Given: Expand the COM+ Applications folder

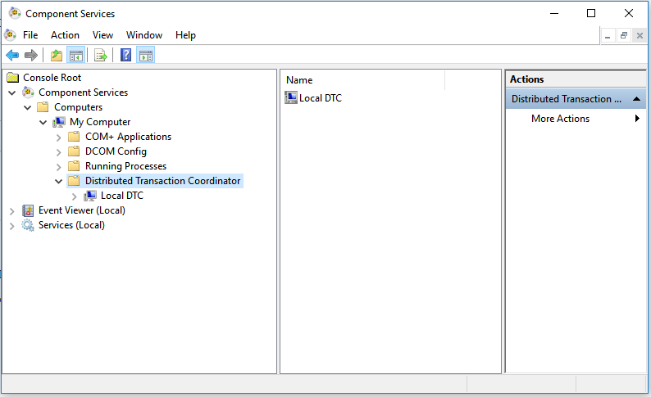Looking at the screenshot, I should [x=58, y=137].
